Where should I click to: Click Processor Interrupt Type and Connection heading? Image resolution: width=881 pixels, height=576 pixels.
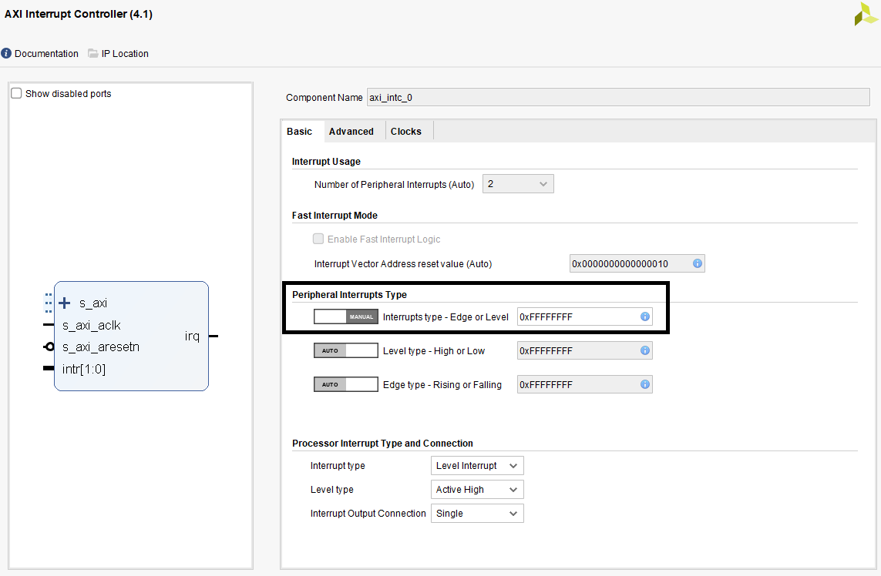382,444
